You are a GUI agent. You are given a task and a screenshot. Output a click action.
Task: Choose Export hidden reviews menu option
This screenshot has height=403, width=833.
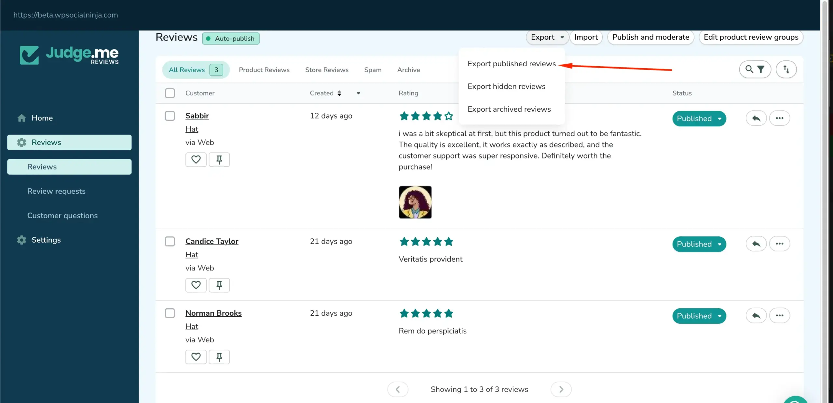click(x=506, y=86)
